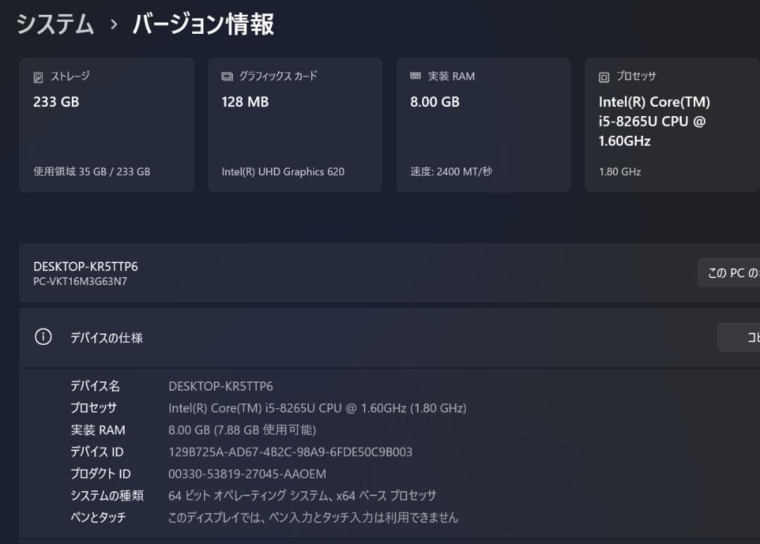Click the RAM chip icon on 実装 RAM card

(415, 75)
